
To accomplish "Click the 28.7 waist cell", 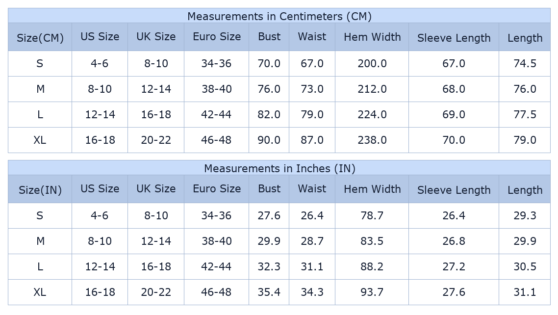I will pyautogui.click(x=312, y=241).
